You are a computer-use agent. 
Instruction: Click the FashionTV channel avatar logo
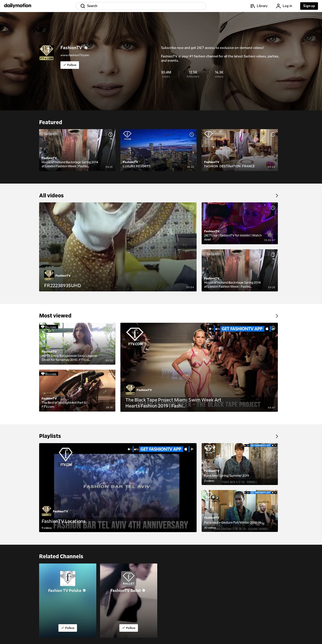pyautogui.click(x=47, y=53)
